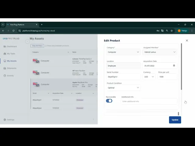This screenshot has height=146, width=195.
Task: Open the Trabajo profile button
Action: pyautogui.click(x=183, y=31)
